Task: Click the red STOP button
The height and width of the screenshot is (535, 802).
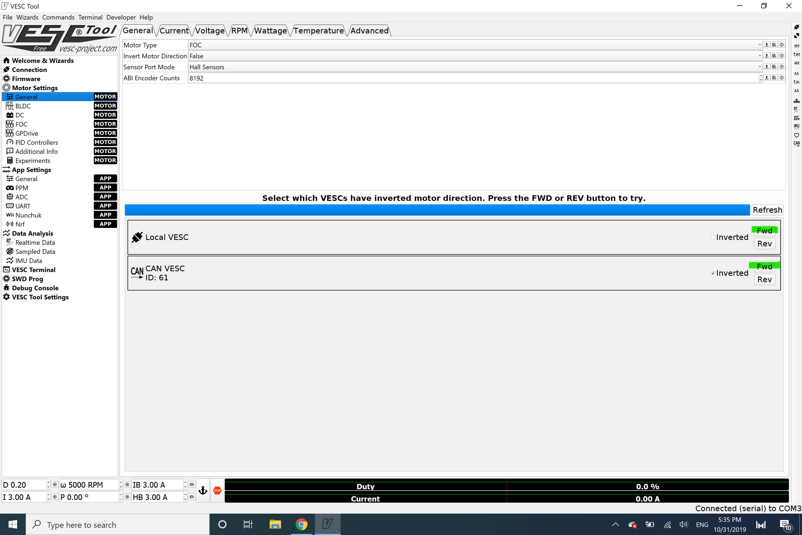Action: click(x=217, y=490)
